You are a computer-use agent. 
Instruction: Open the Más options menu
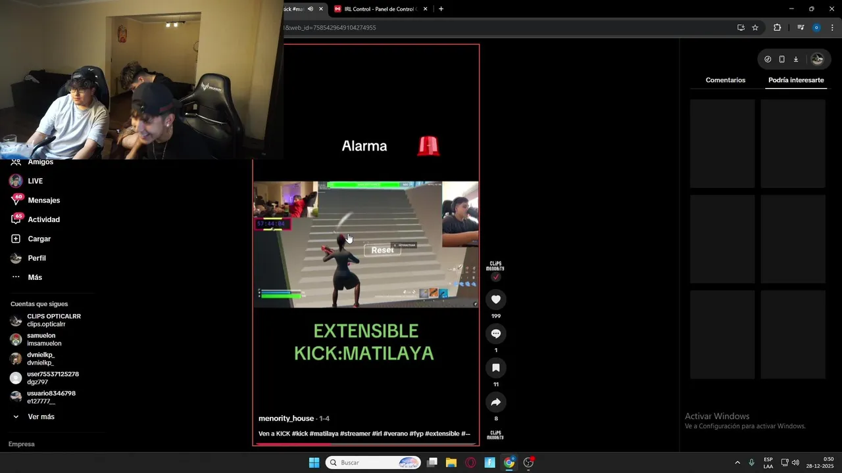click(35, 277)
